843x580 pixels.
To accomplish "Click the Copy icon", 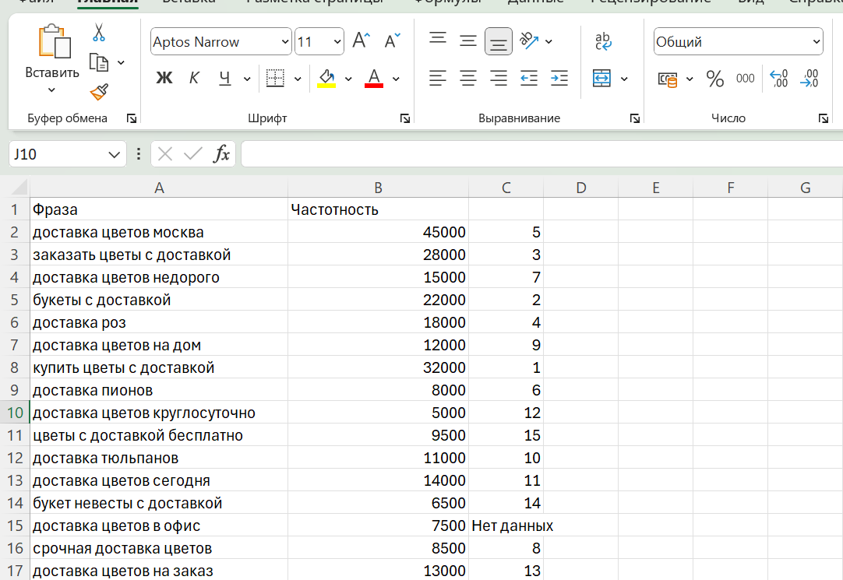I will click(x=98, y=62).
